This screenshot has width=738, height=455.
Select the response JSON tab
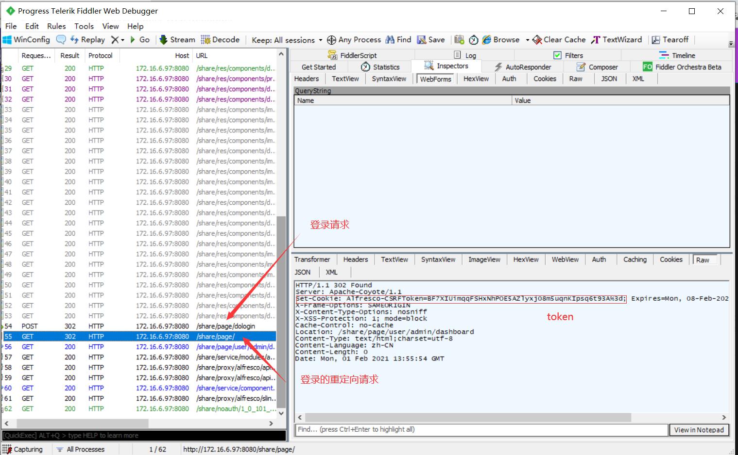pos(303,272)
